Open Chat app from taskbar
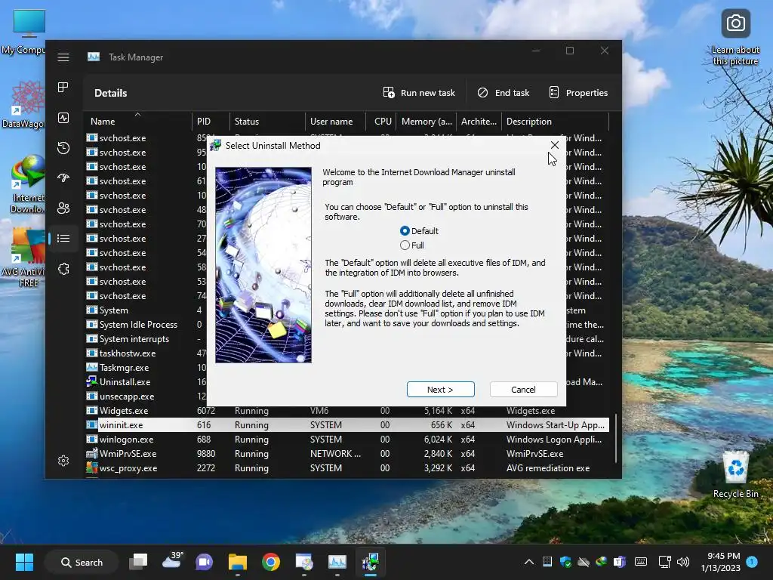773x580 pixels. pyautogui.click(x=204, y=562)
